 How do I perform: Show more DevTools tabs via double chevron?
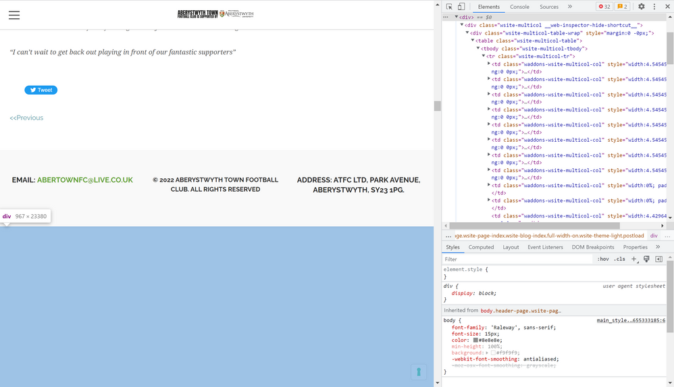569,7
